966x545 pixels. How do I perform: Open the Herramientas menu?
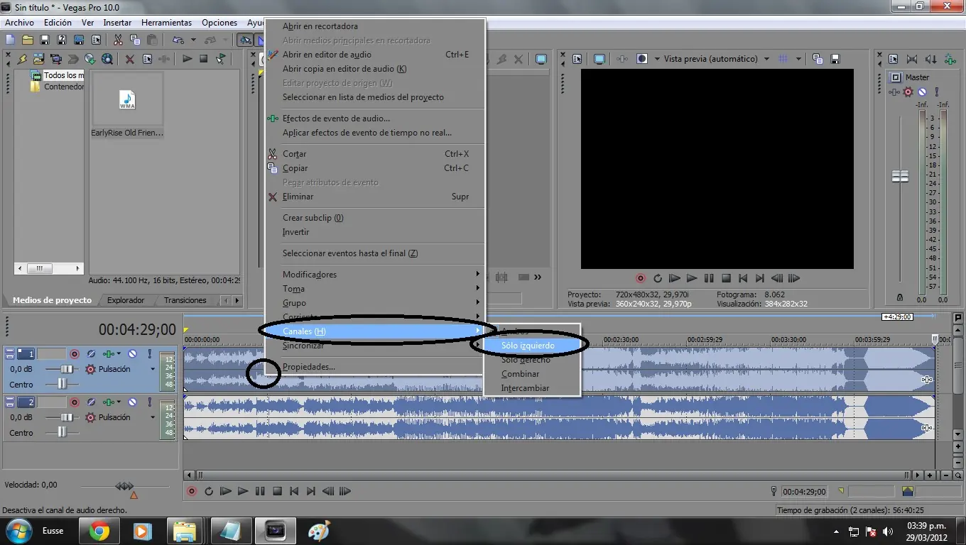click(167, 23)
